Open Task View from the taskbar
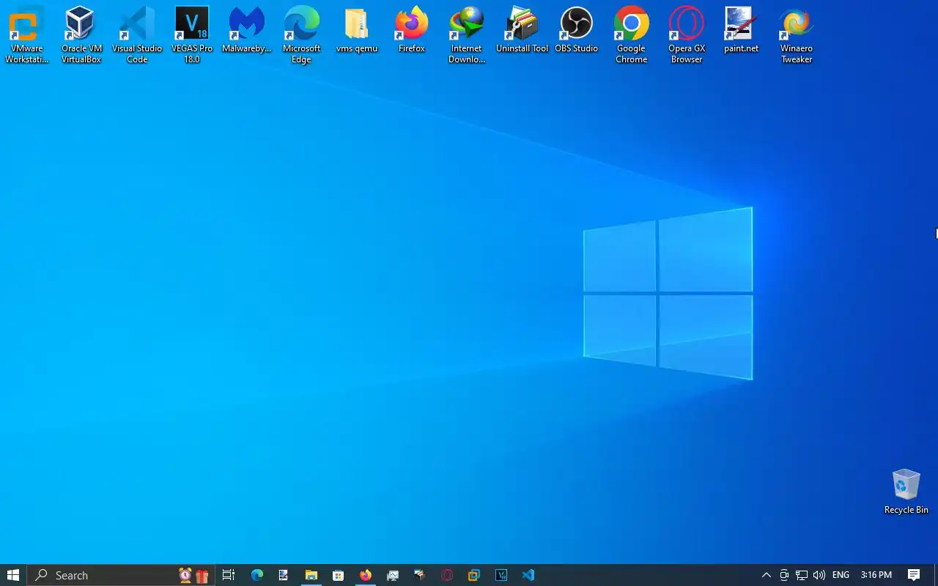Viewport: 938px width, 586px height. pyautogui.click(x=229, y=575)
